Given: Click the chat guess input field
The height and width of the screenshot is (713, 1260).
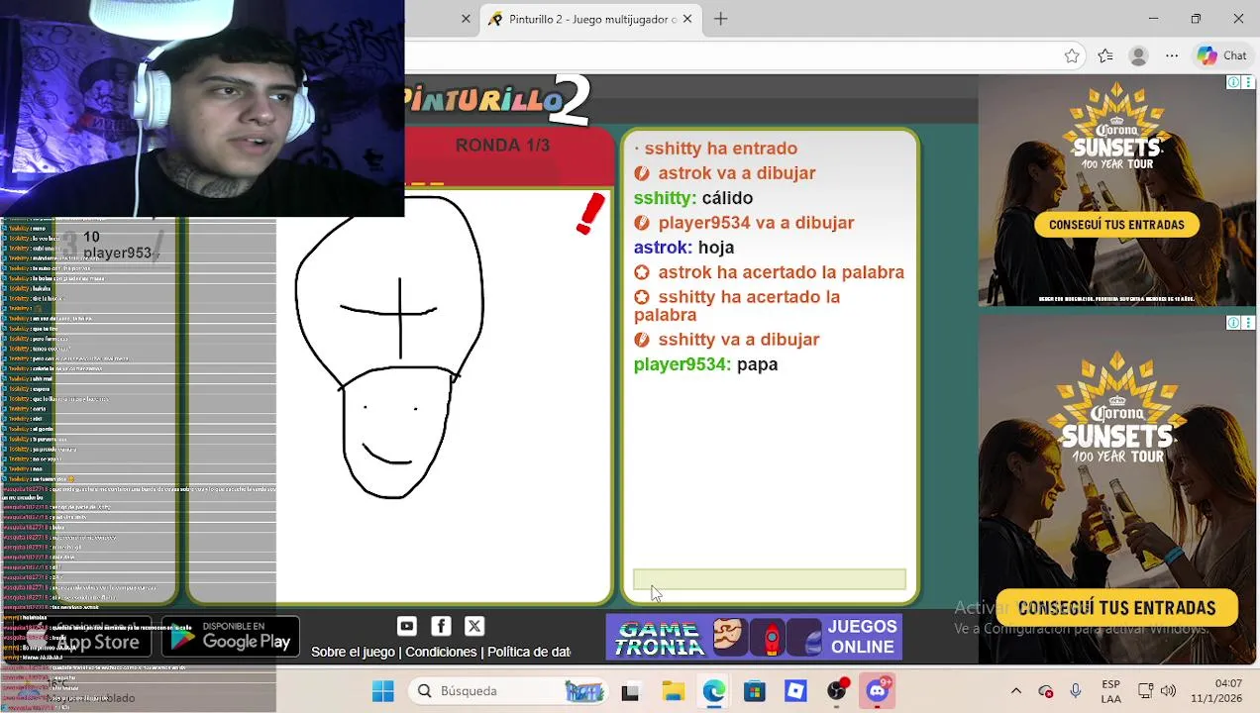Looking at the screenshot, I should click(x=769, y=579).
